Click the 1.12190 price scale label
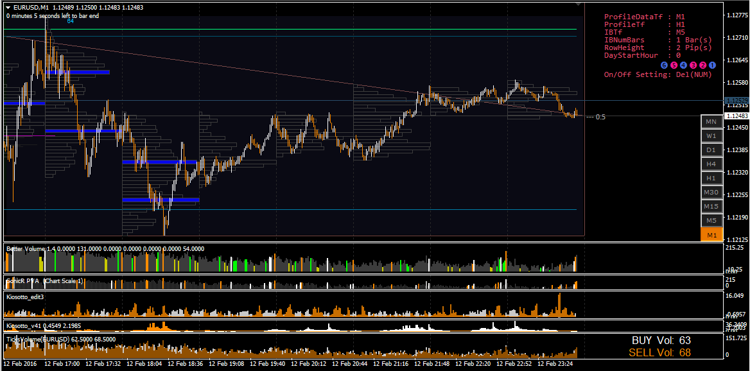This screenshot has height=371, width=750. 737,217
